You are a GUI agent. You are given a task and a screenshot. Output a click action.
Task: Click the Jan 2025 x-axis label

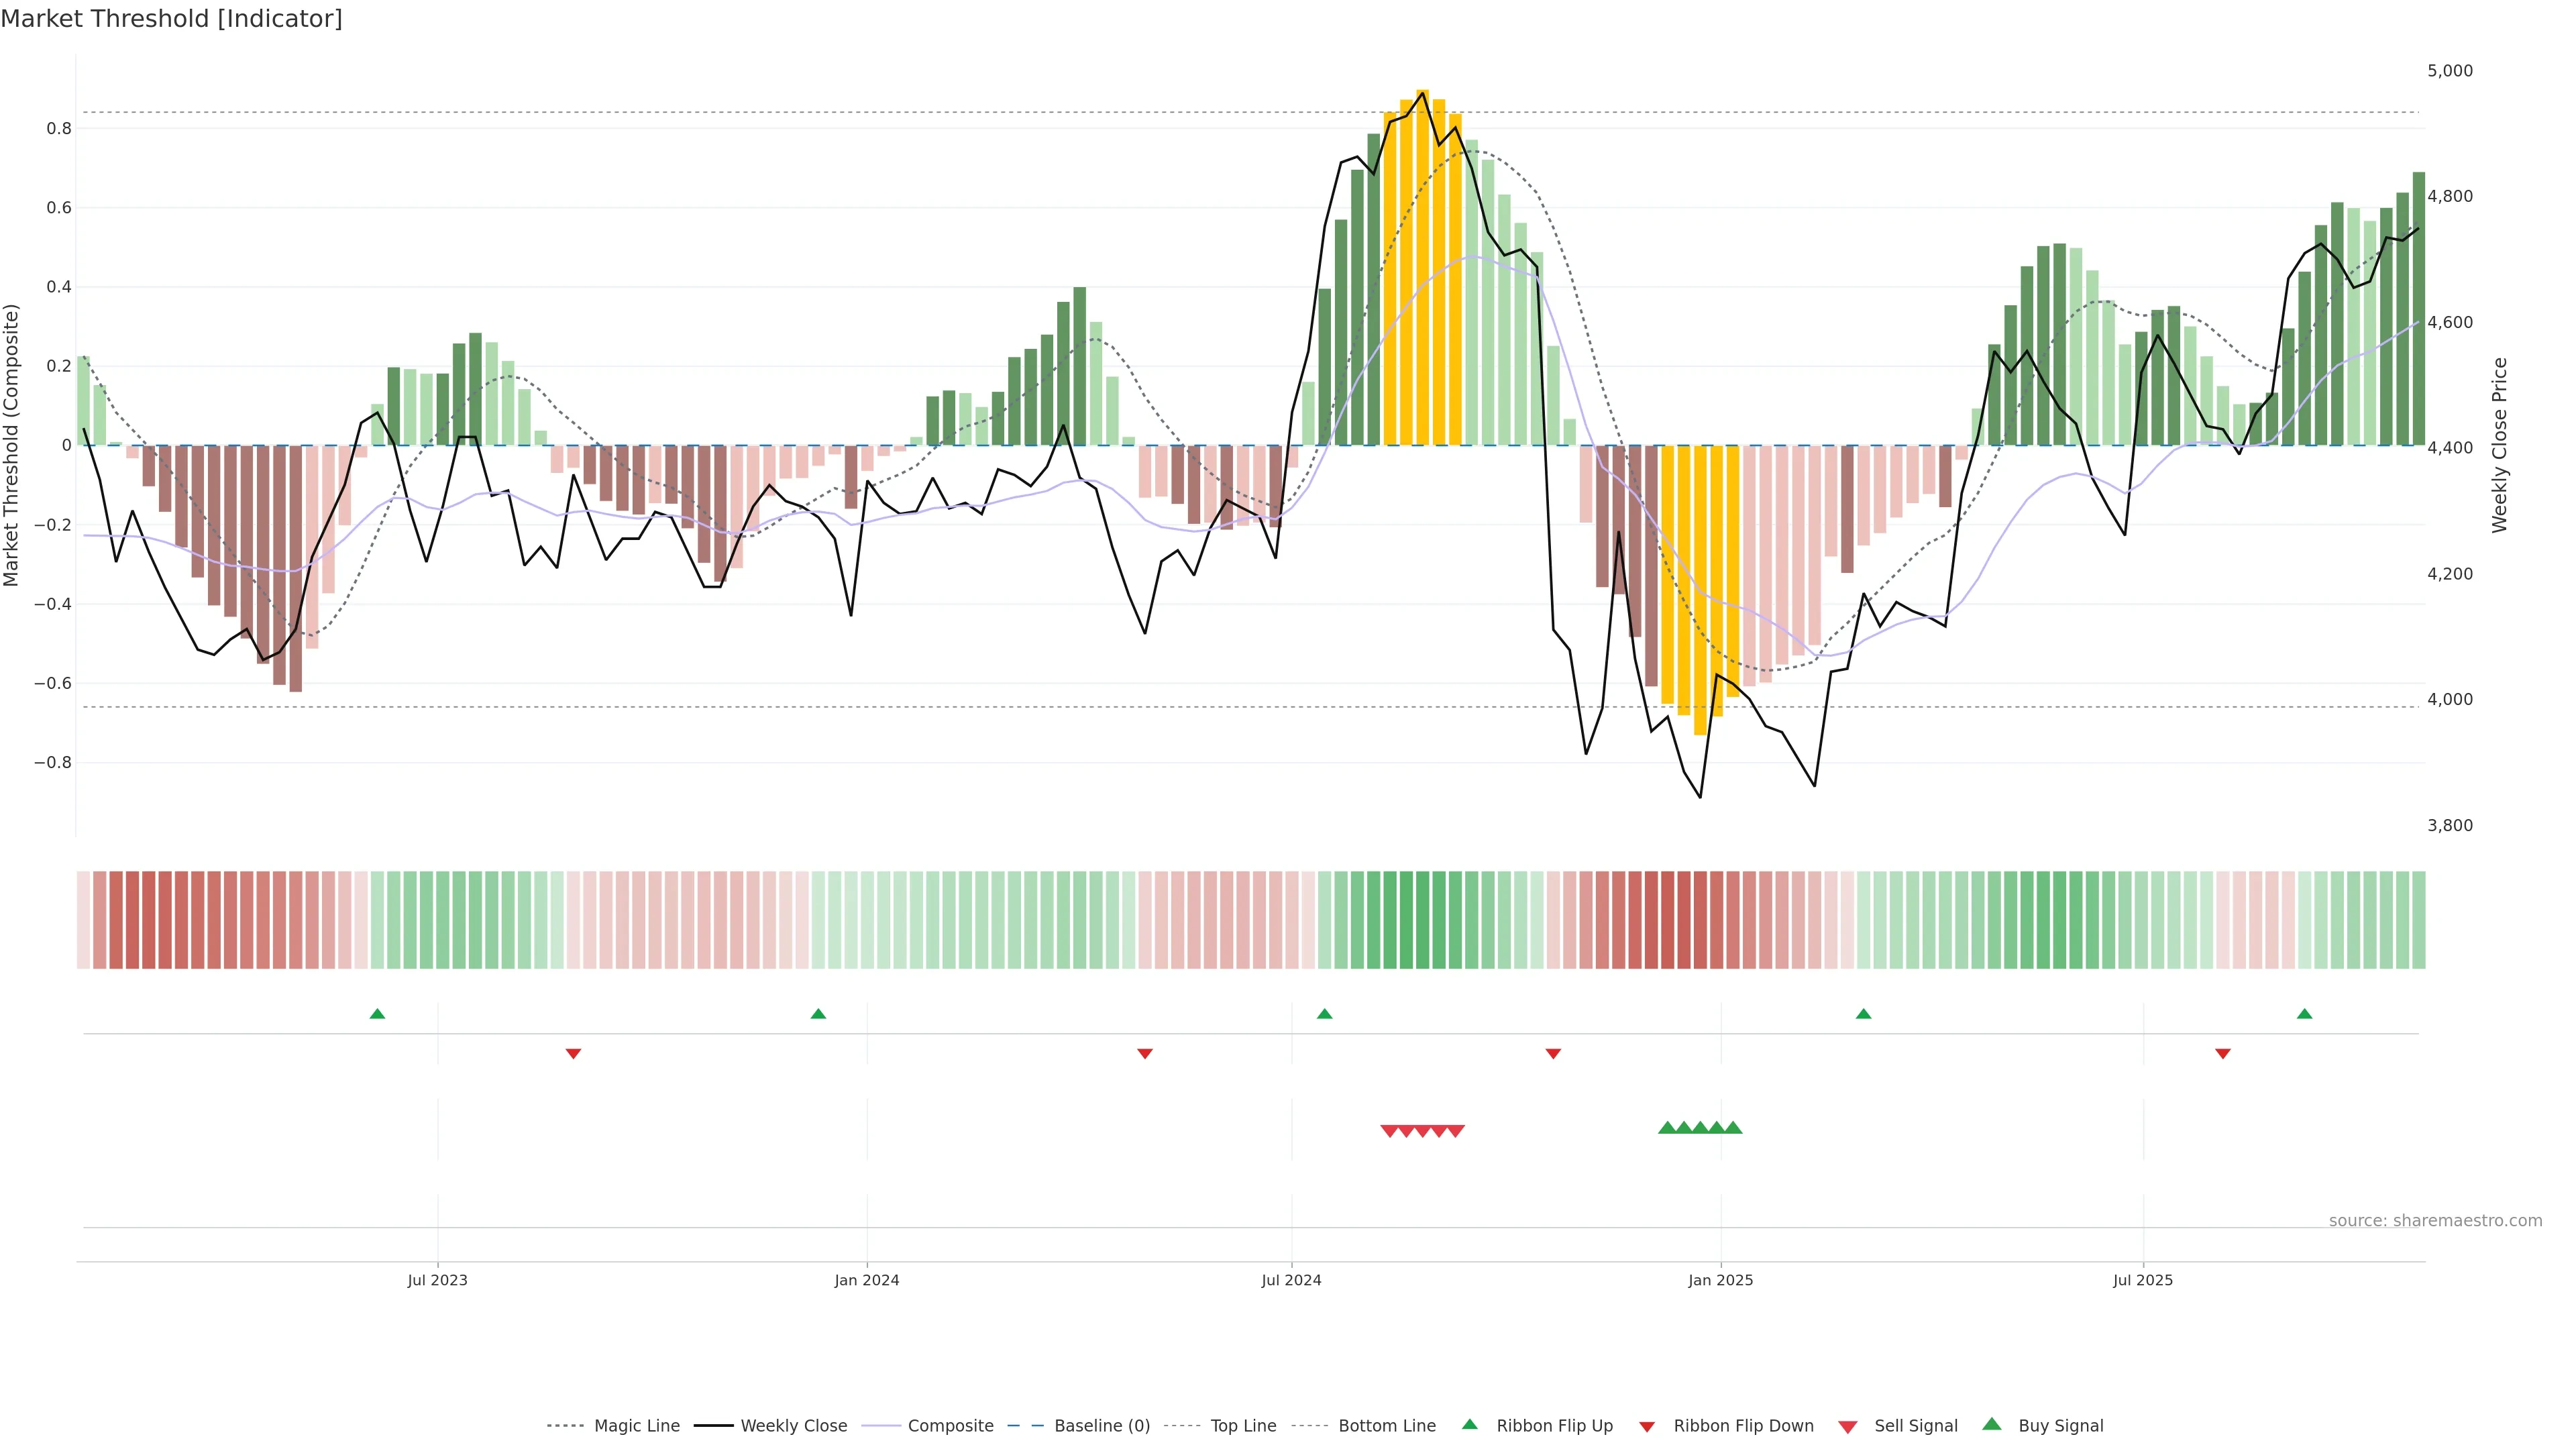click(1720, 1280)
